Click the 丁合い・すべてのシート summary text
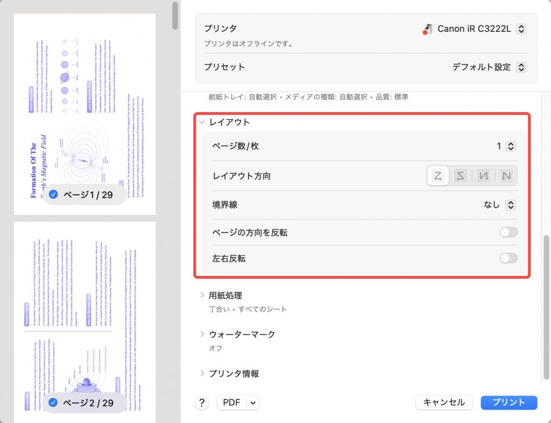Image resolution: width=551 pixels, height=423 pixels. tap(248, 309)
